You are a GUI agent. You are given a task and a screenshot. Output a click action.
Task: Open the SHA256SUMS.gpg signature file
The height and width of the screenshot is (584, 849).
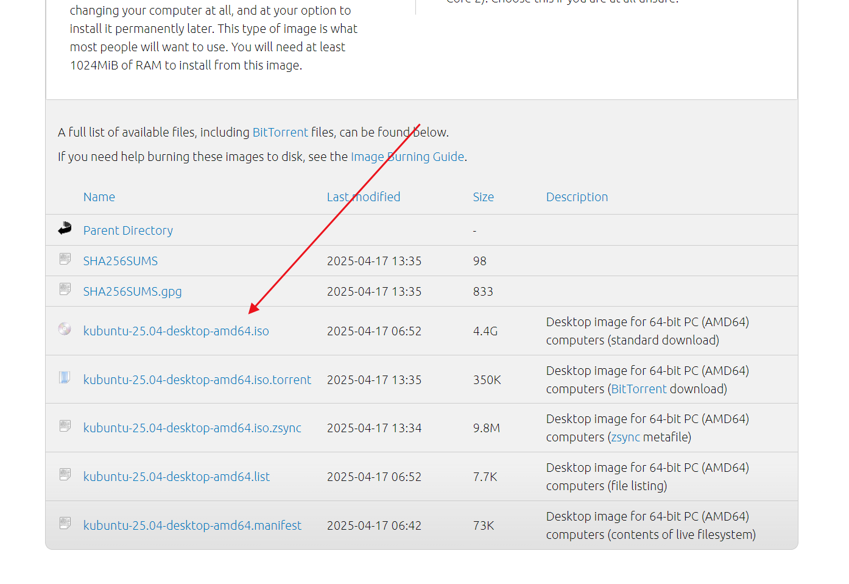(x=132, y=291)
